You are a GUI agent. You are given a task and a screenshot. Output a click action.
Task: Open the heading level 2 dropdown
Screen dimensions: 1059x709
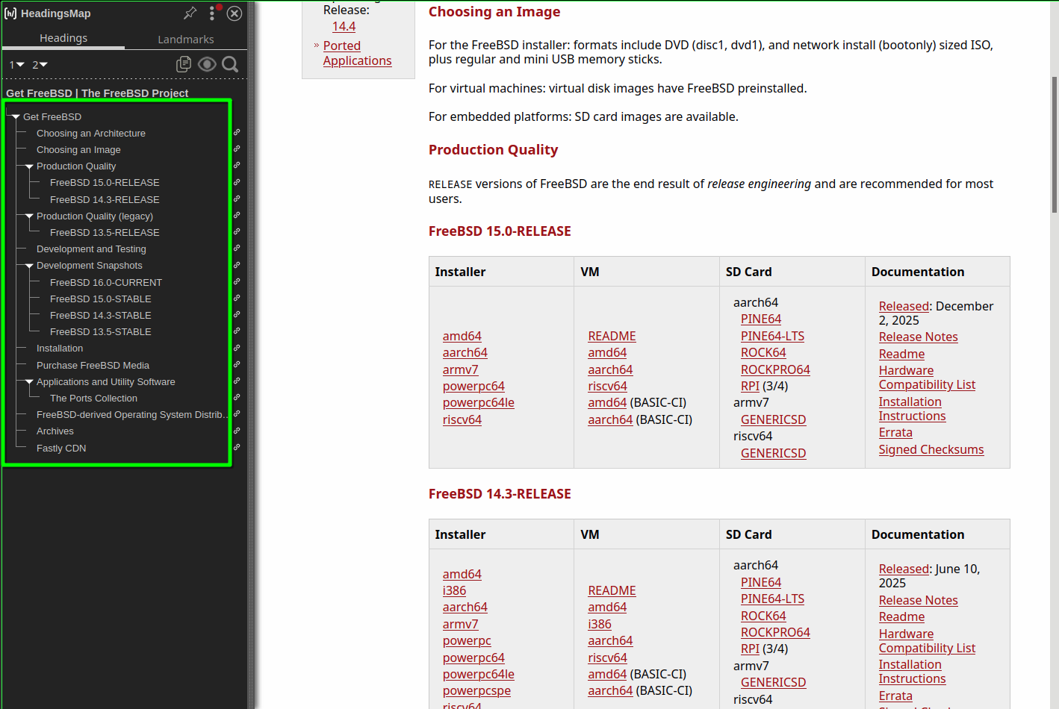[40, 65]
